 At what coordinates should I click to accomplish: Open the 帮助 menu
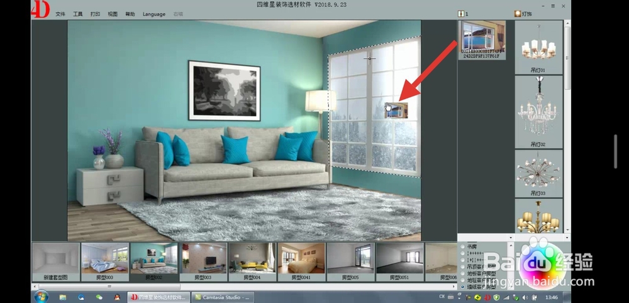tap(130, 14)
